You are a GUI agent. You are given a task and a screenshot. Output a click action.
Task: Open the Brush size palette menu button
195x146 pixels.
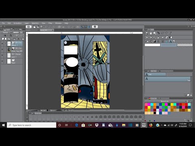point(30,113)
